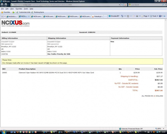The width and height of the screenshot is (167, 134).
Task: Open the Quick Tabs grid icon
Action: tap(2, 16)
